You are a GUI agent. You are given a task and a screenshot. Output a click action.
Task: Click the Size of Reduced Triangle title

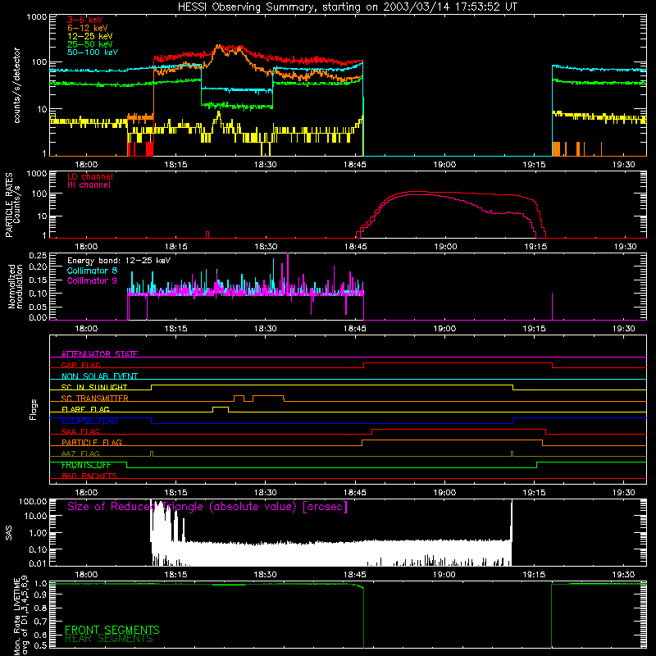click(x=207, y=507)
